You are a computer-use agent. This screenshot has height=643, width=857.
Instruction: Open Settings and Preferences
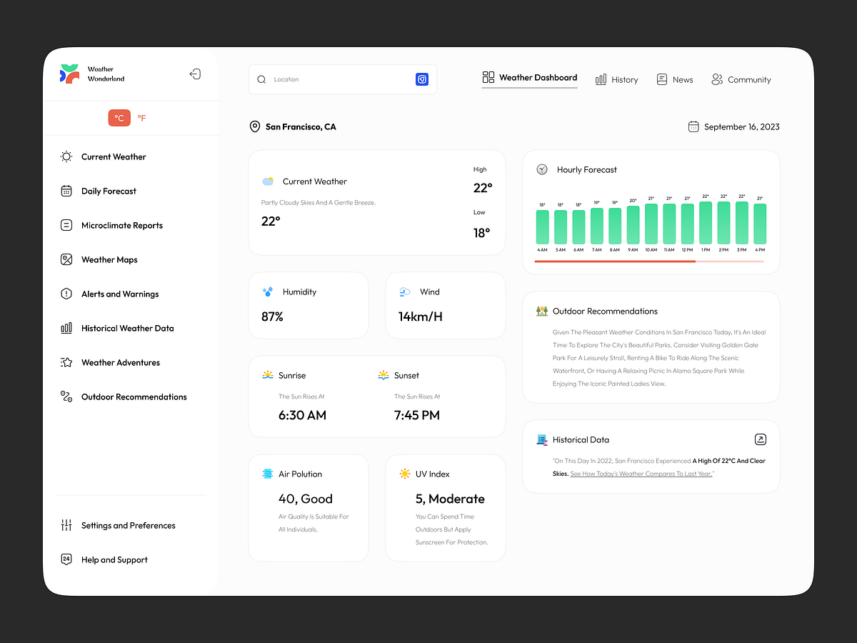pyautogui.click(x=129, y=525)
